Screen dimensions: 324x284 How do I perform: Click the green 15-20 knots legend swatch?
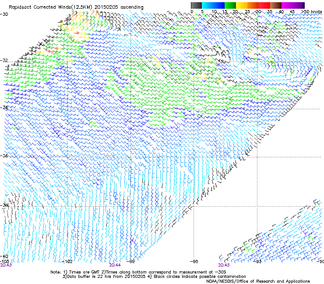230,5
